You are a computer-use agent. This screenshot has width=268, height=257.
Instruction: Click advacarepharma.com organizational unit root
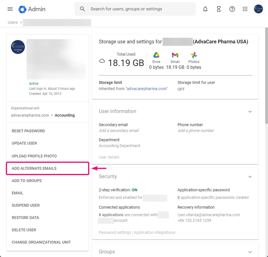point(30,115)
